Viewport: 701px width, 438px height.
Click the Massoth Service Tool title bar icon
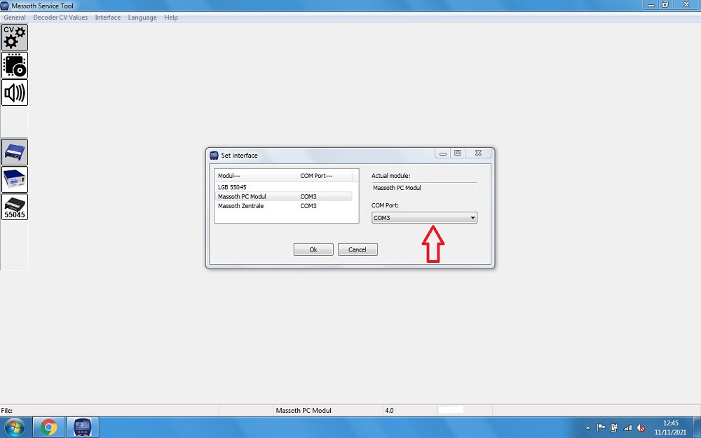point(4,6)
